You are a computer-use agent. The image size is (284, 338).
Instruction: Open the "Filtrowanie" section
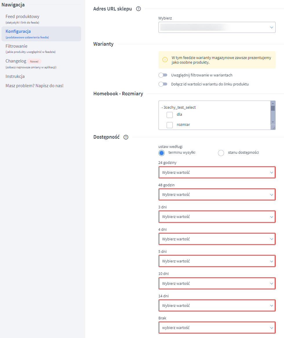click(17, 46)
